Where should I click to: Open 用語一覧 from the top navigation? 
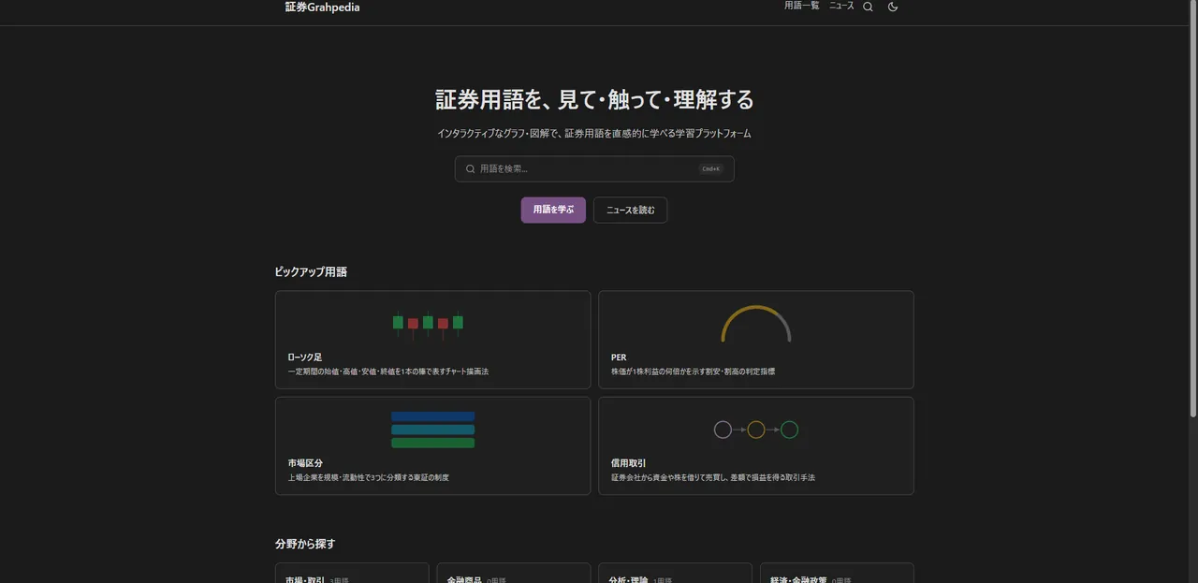click(801, 5)
